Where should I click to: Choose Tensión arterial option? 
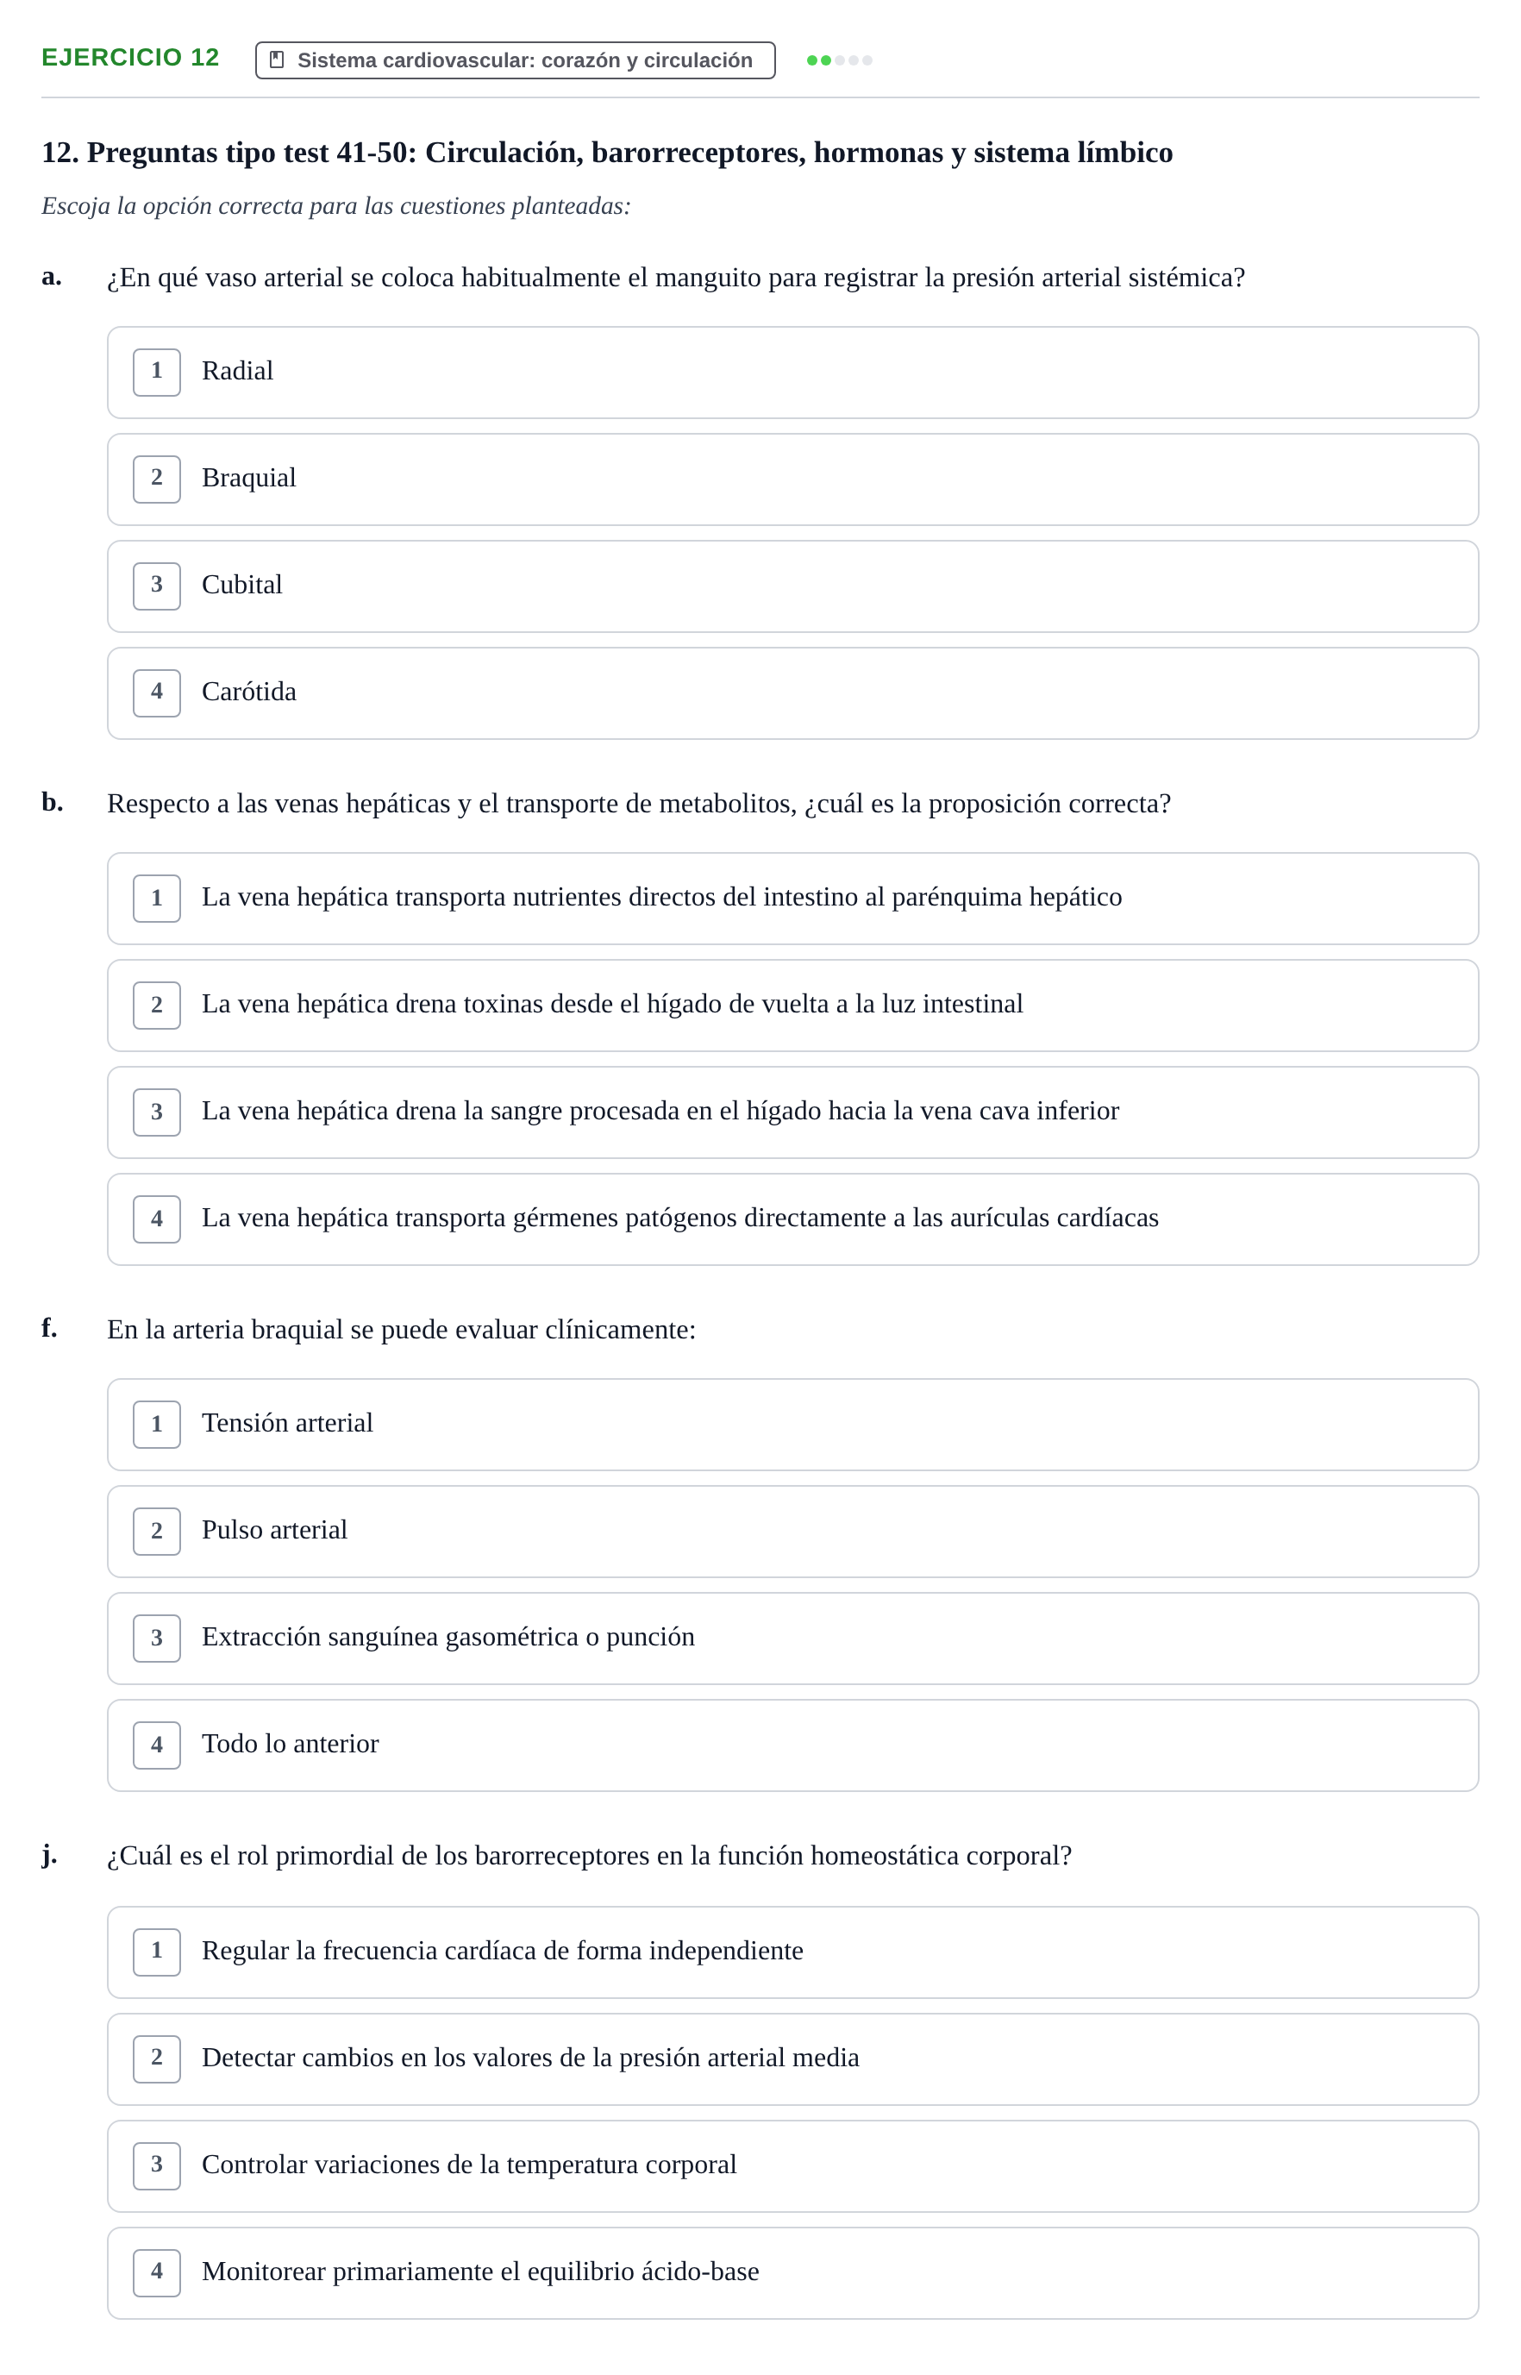tap(792, 1425)
